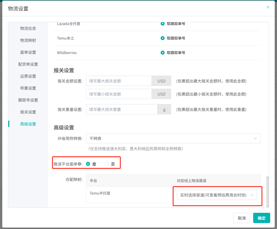Click the 取消 button
Viewport: 277px width, 229px height.
coord(242,218)
